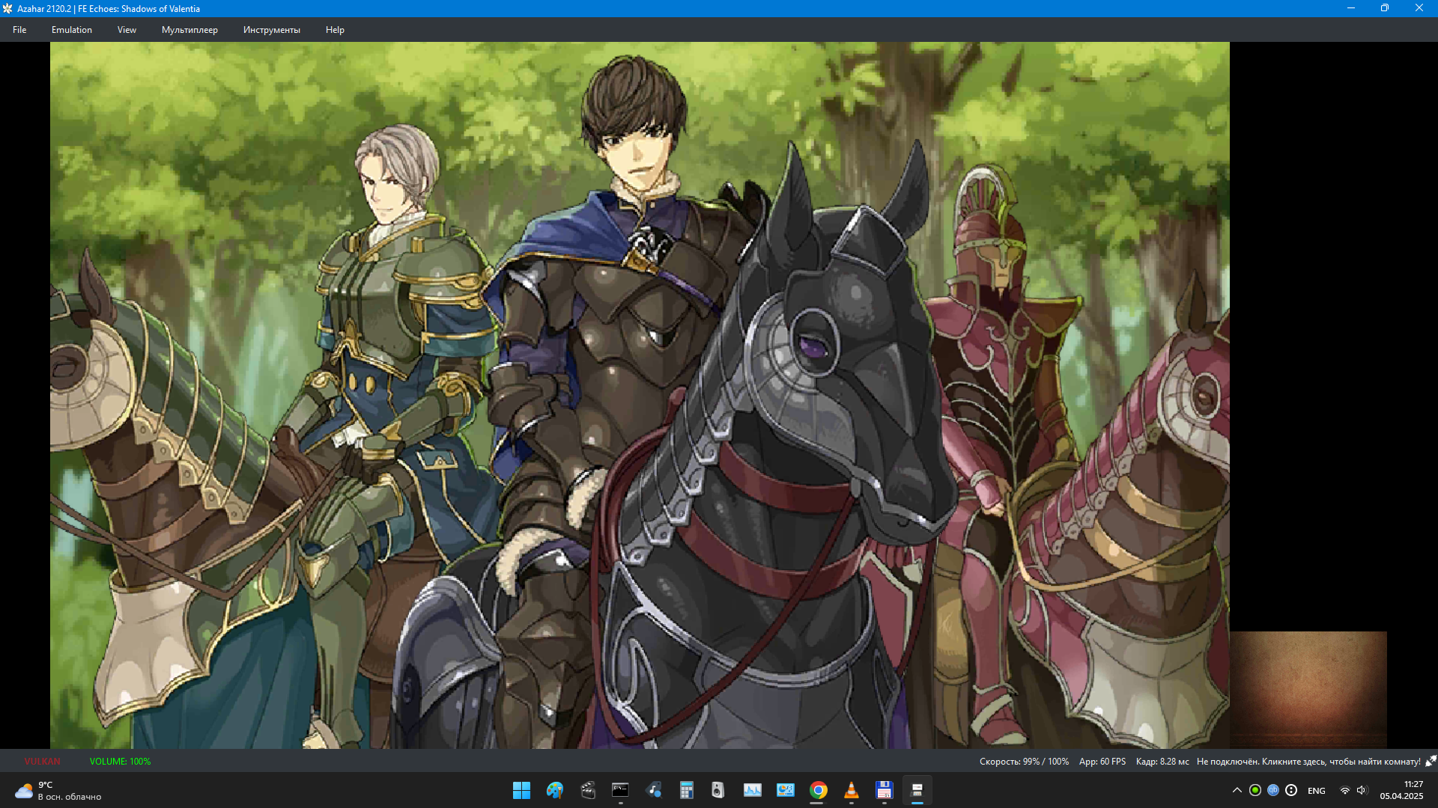Screen dimensions: 1438x808
Task: Open the control panel app on taskbar
Action: (x=785, y=790)
